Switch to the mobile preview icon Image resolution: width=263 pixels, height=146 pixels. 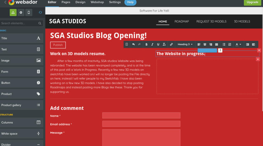29,13
